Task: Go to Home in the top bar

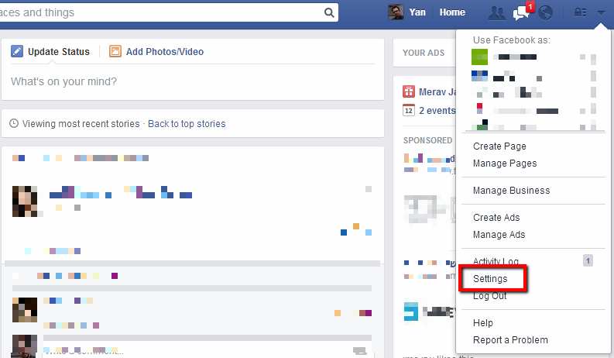Action: pyautogui.click(x=452, y=12)
